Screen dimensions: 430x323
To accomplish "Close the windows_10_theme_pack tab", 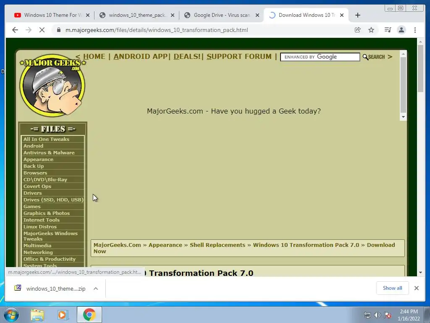I will pyautogui.click(x=173, y=16).
